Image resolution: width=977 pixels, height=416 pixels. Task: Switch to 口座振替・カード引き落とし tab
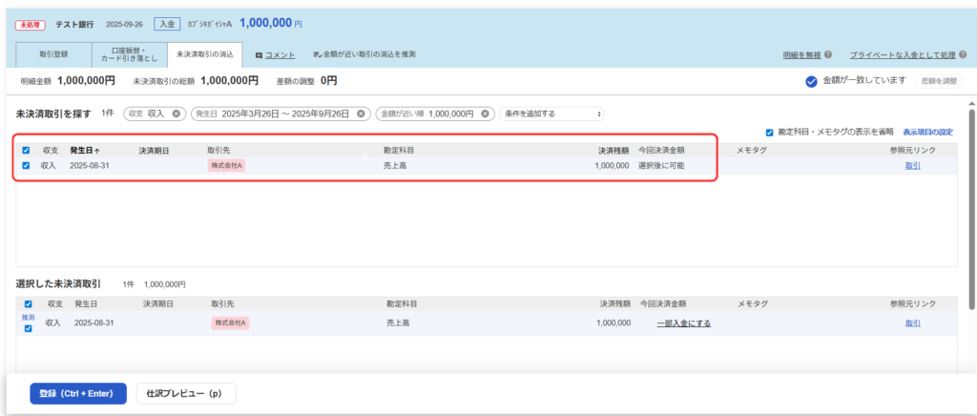[129, 55]
